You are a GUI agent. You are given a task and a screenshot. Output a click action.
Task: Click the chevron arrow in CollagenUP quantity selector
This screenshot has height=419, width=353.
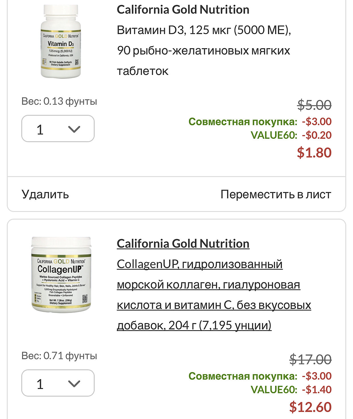tap(74, 384)
